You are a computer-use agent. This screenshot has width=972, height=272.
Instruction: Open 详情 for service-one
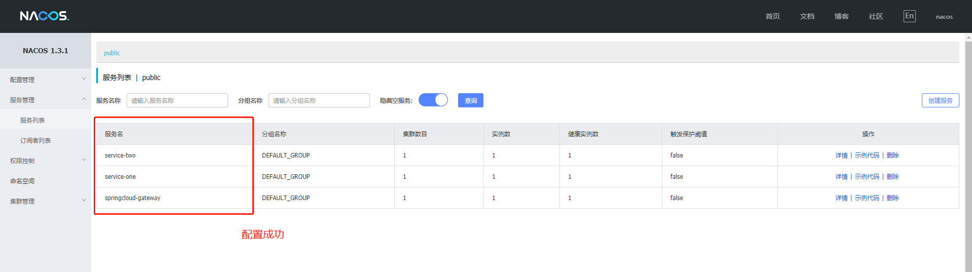841,177
